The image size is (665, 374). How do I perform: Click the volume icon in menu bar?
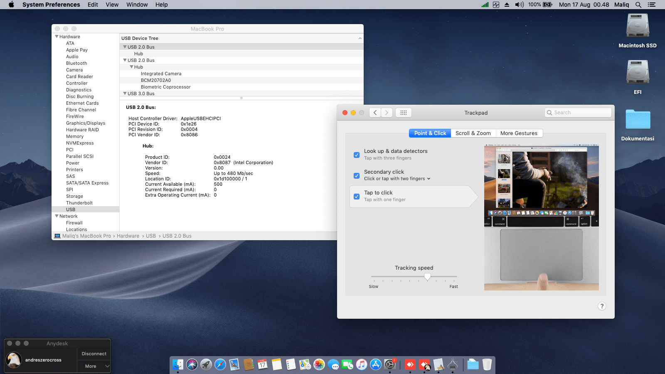(519, 5)
